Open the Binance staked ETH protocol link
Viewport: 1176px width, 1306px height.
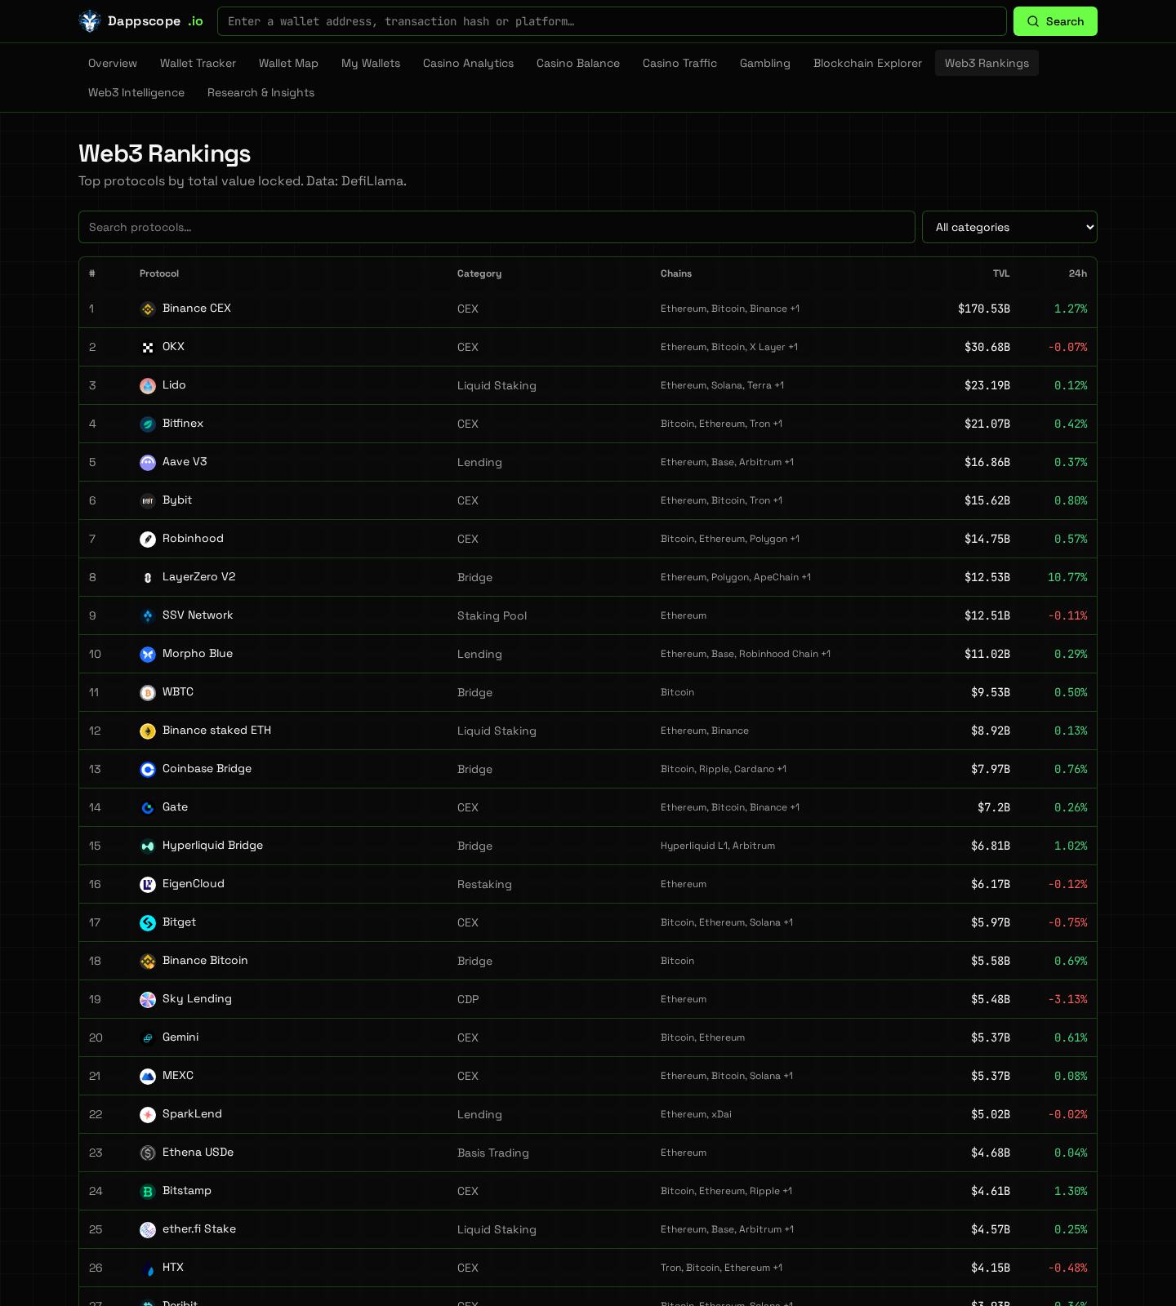pos(216,731)
